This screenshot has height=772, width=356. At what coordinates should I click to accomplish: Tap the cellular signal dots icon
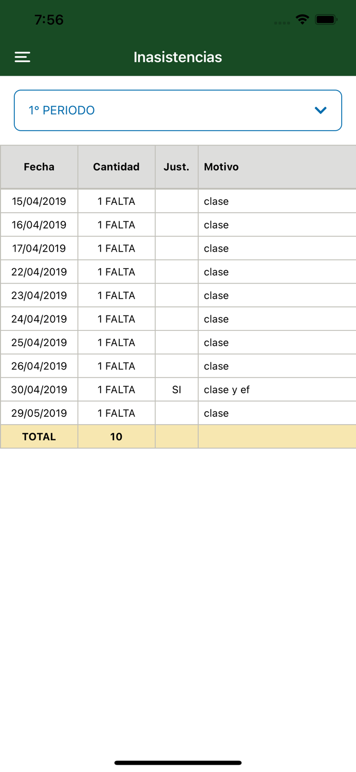282,22
